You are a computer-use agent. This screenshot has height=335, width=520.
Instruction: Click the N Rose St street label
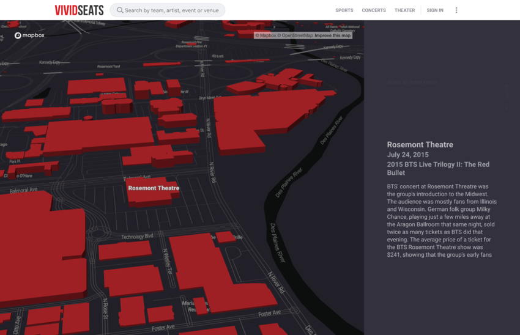105,309
